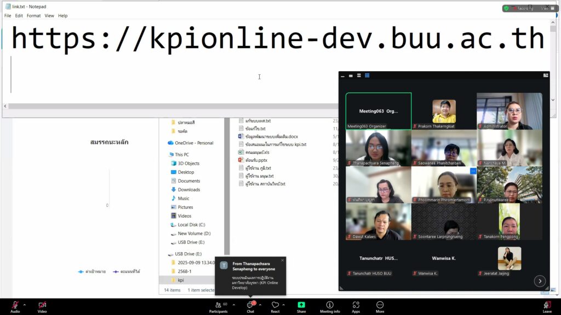The height and width of the screenshot is (315, 561).
Task: Select the gallery grid view icon
Action: point(367,75)
